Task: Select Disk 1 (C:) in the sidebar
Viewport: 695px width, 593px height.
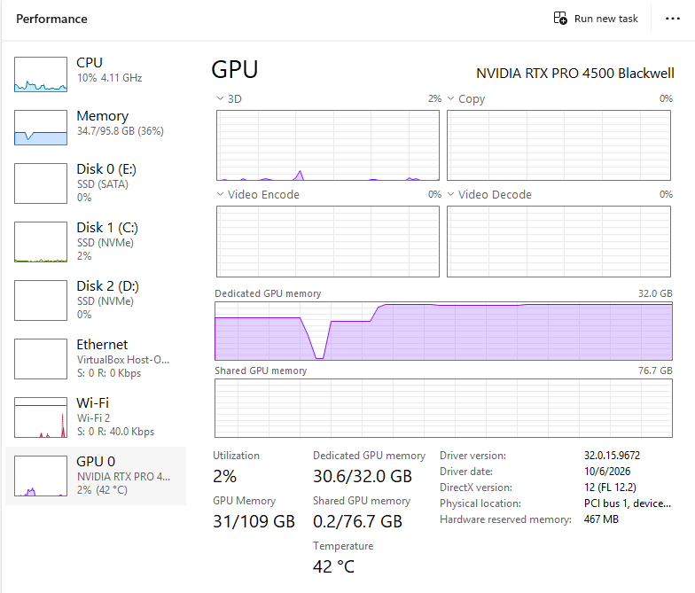Action: click(96, 241)
